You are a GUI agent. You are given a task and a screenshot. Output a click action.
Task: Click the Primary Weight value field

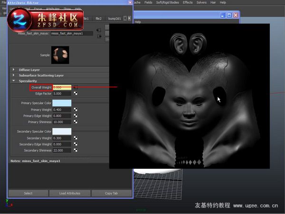point(62,110)
